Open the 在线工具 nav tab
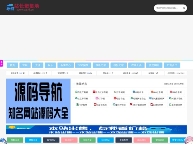Image resolution: width=193 pixels, height=144 pixels. point(136,65)
